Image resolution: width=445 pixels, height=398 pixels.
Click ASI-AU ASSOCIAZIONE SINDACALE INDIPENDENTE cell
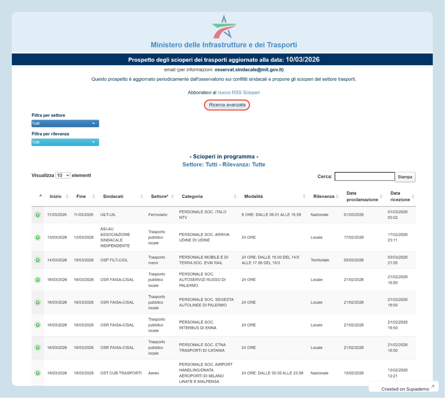[x=115, y=237]
